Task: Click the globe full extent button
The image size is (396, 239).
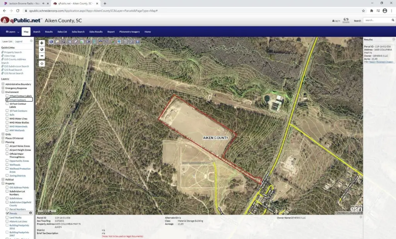Action: (42, 50)
